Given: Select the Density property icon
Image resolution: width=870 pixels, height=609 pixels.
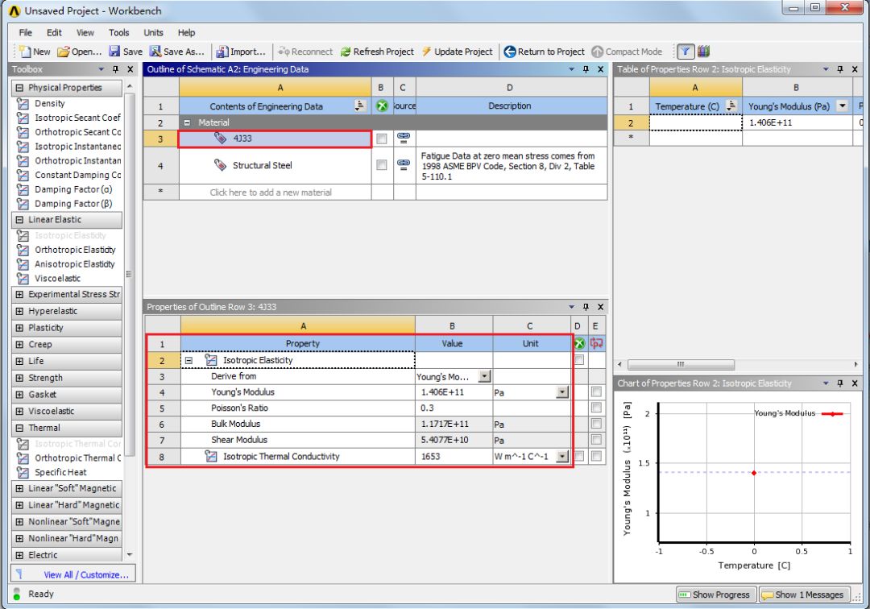Looking at the screenshot, I should click(x=23, y=104).
